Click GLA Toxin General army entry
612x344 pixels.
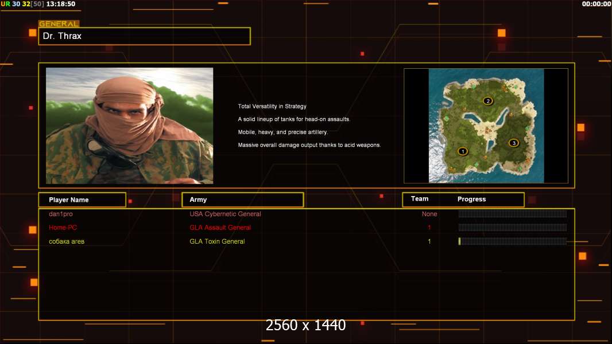click(217, 241)
